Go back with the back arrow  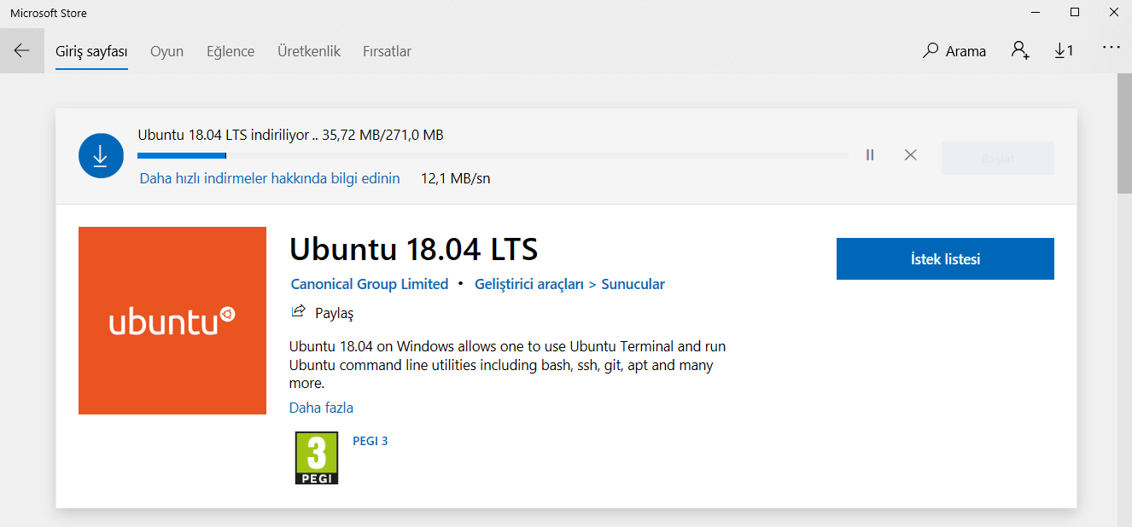point(21,50)
